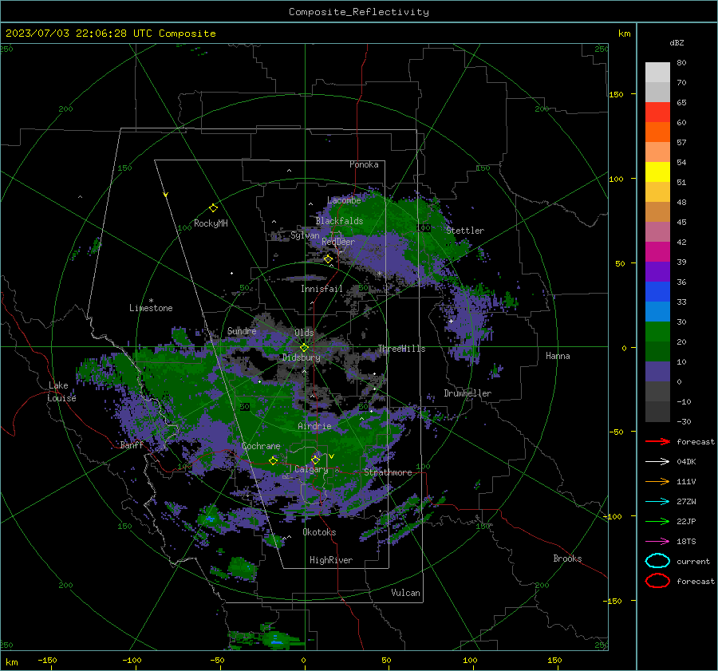The image size is (718, 671).
Task: Click the asterisk marker above Limestone
Action: (151, 301)
